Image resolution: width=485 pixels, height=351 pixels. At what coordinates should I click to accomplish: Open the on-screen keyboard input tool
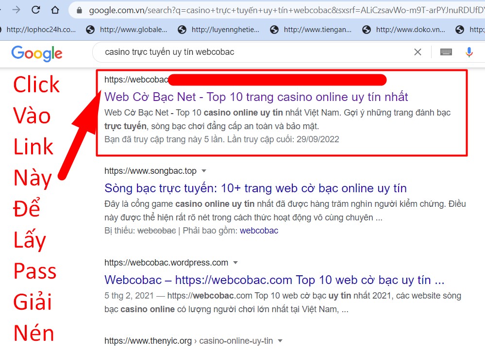(x=446, y=52)
